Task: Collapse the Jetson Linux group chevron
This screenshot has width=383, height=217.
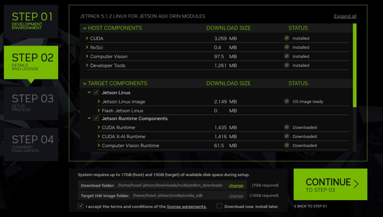Action: pyautogui.click(x=89, y=92)
